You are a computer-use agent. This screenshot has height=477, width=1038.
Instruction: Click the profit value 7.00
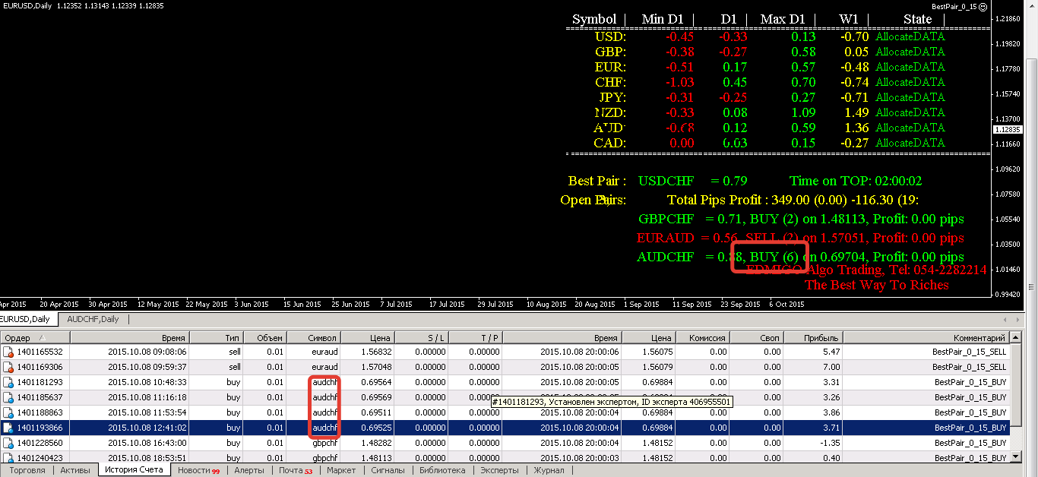[x=831, y=367]
